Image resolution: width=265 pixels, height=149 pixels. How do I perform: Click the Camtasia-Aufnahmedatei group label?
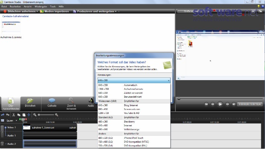(x=15, y=16)
